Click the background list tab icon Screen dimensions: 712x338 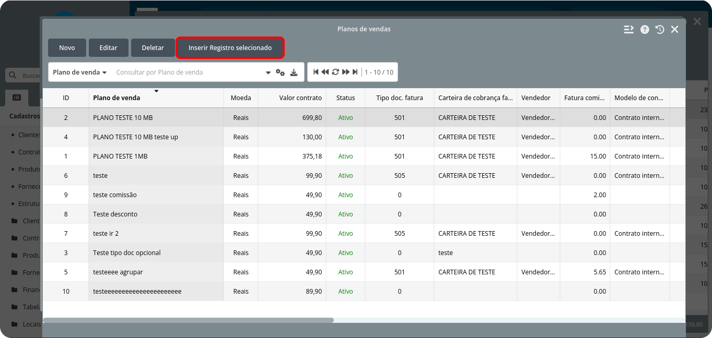point(17,98)
